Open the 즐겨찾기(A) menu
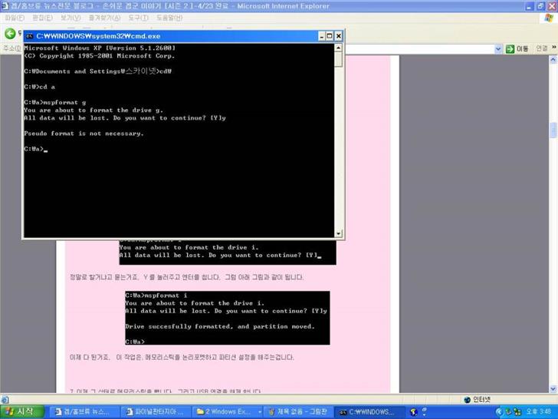558x419 pixels. [104, 18]
